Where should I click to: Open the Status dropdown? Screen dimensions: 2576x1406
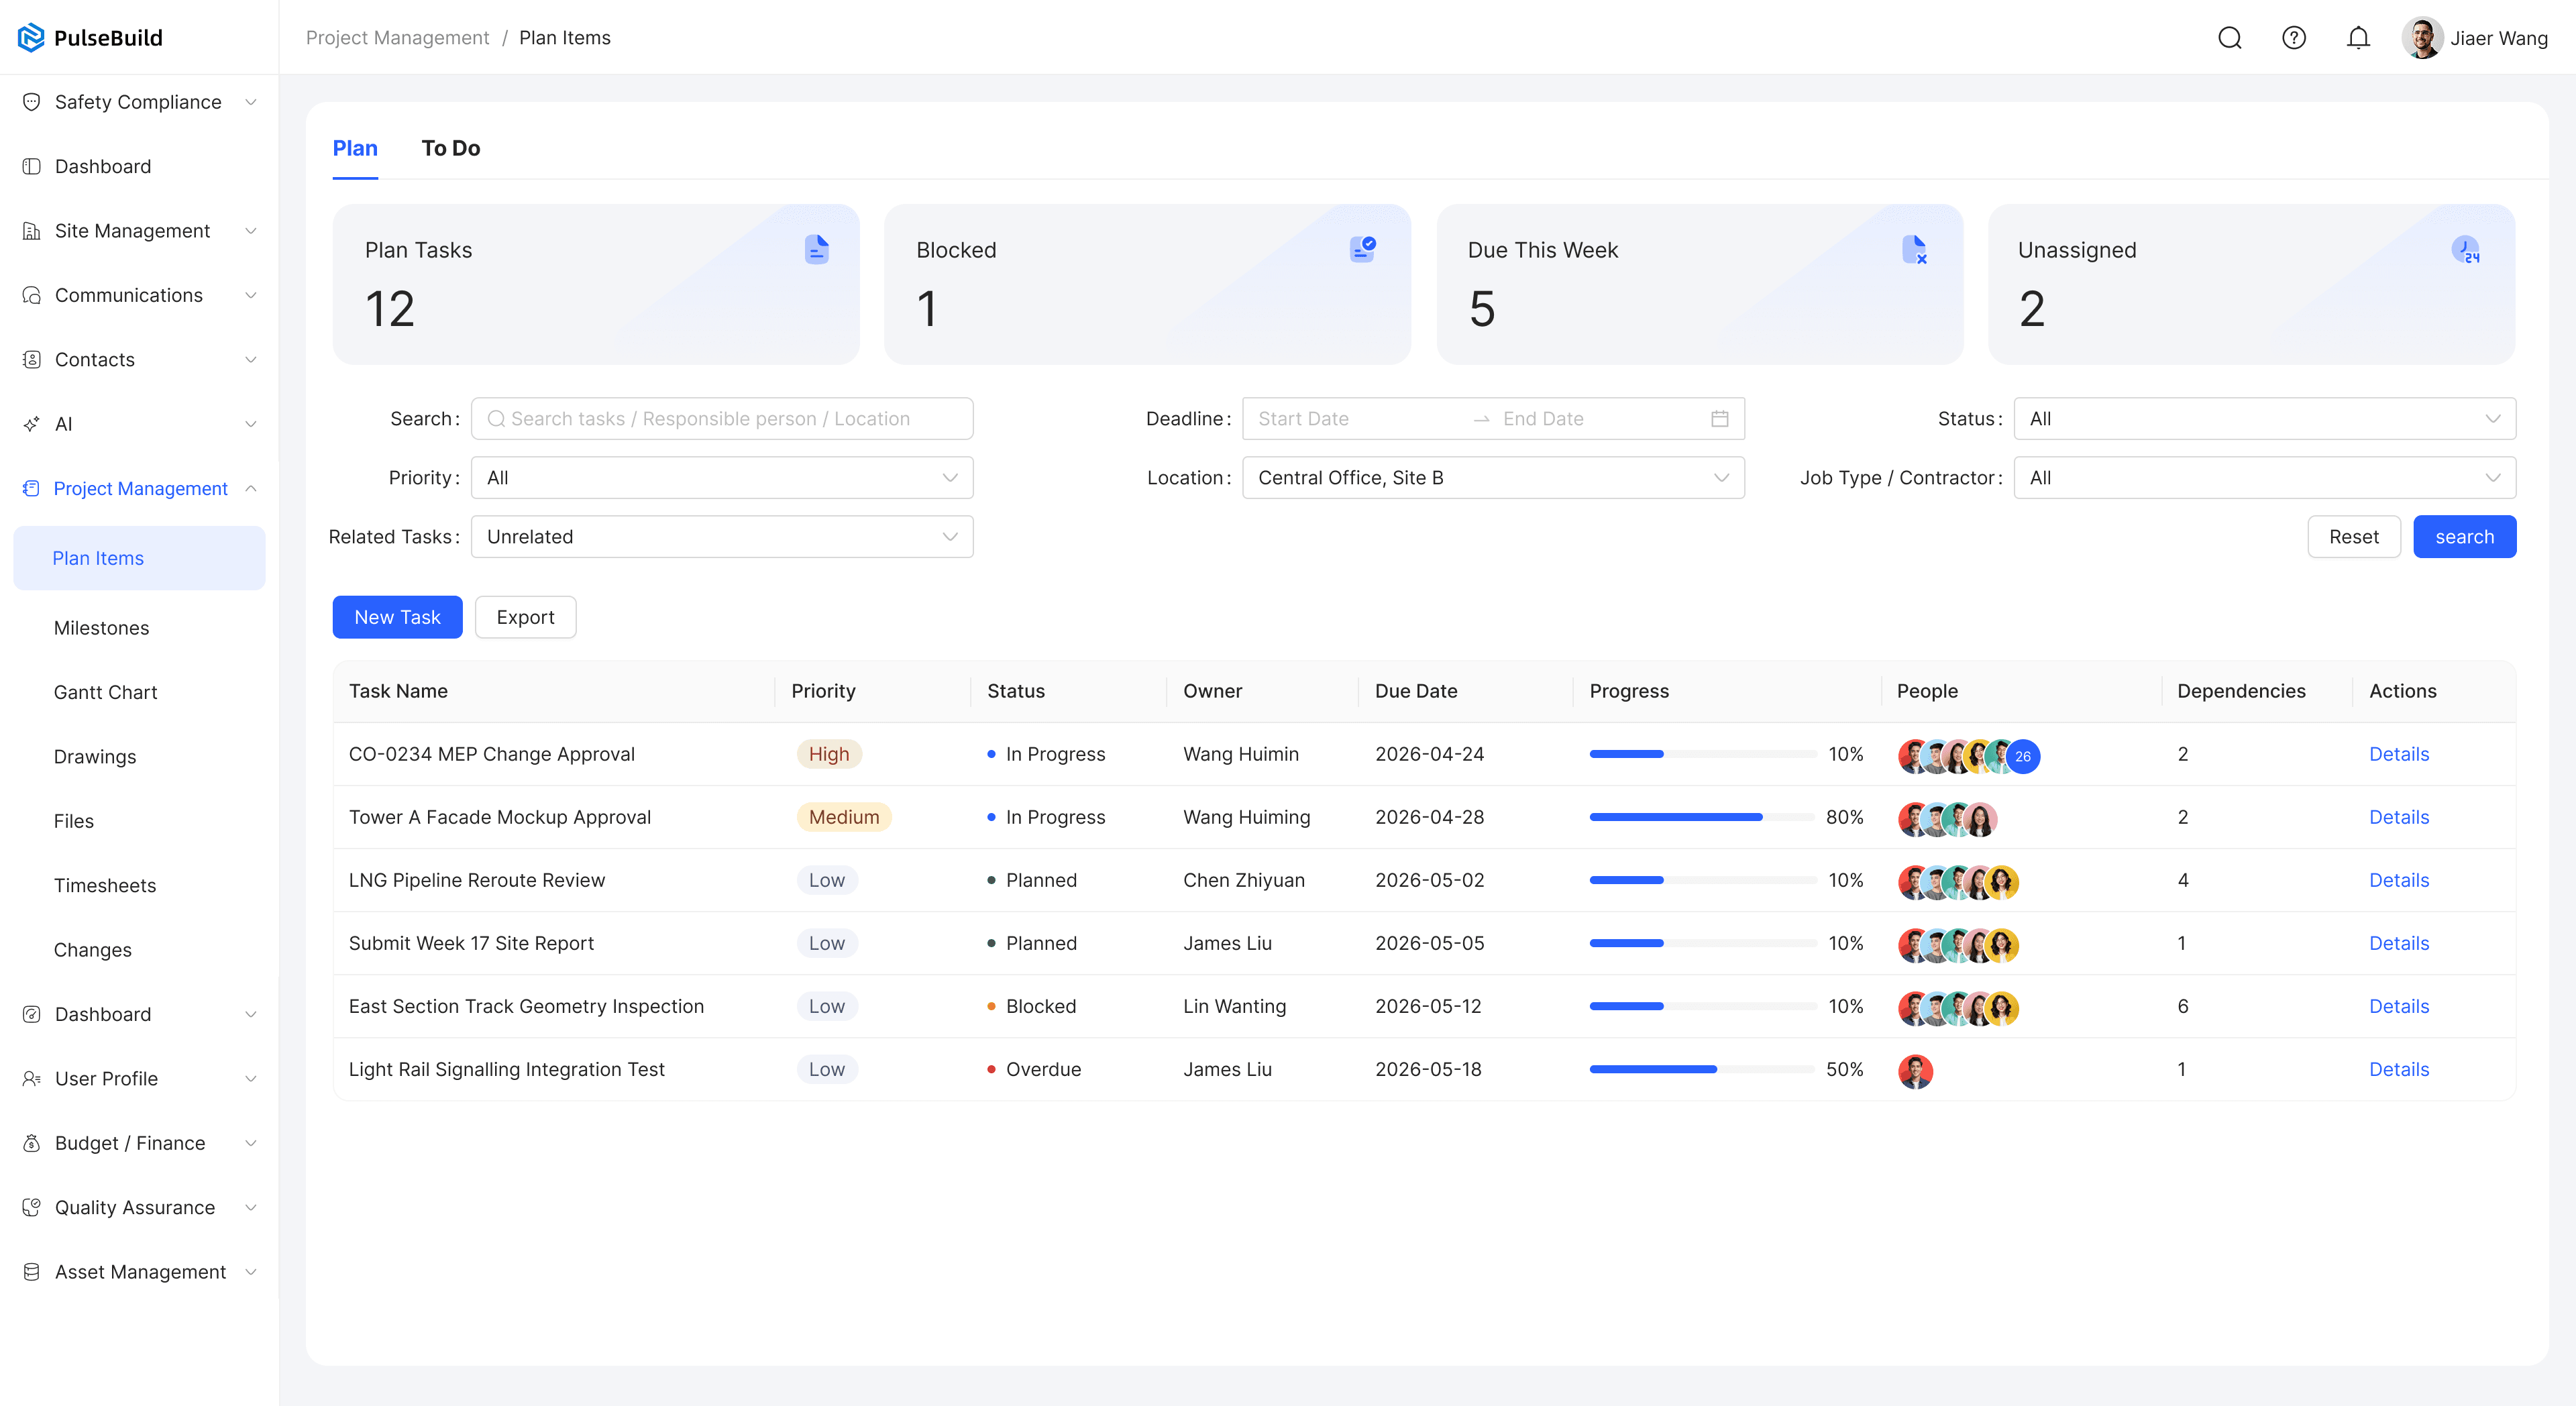coord(2264,419)
